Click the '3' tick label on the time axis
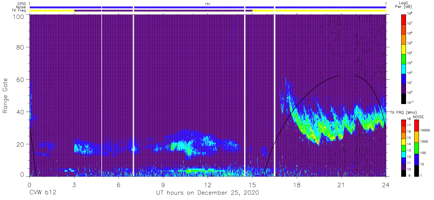The image size is (434, 200). click(x=74, y=184)
